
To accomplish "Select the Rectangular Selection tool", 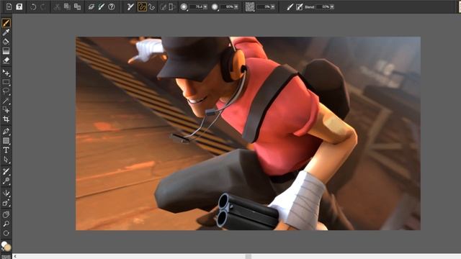I will tap(6, 82).
